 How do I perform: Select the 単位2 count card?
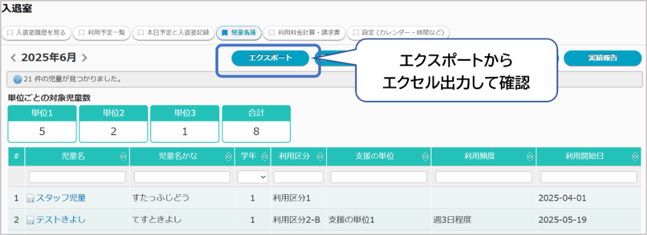point(113,124)
